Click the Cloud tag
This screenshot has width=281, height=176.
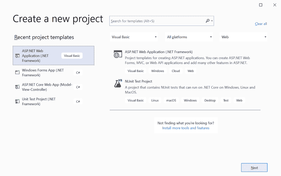point(176,71)
